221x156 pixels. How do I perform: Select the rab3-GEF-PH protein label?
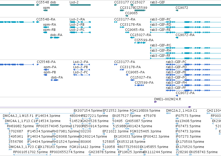(176, 83)
